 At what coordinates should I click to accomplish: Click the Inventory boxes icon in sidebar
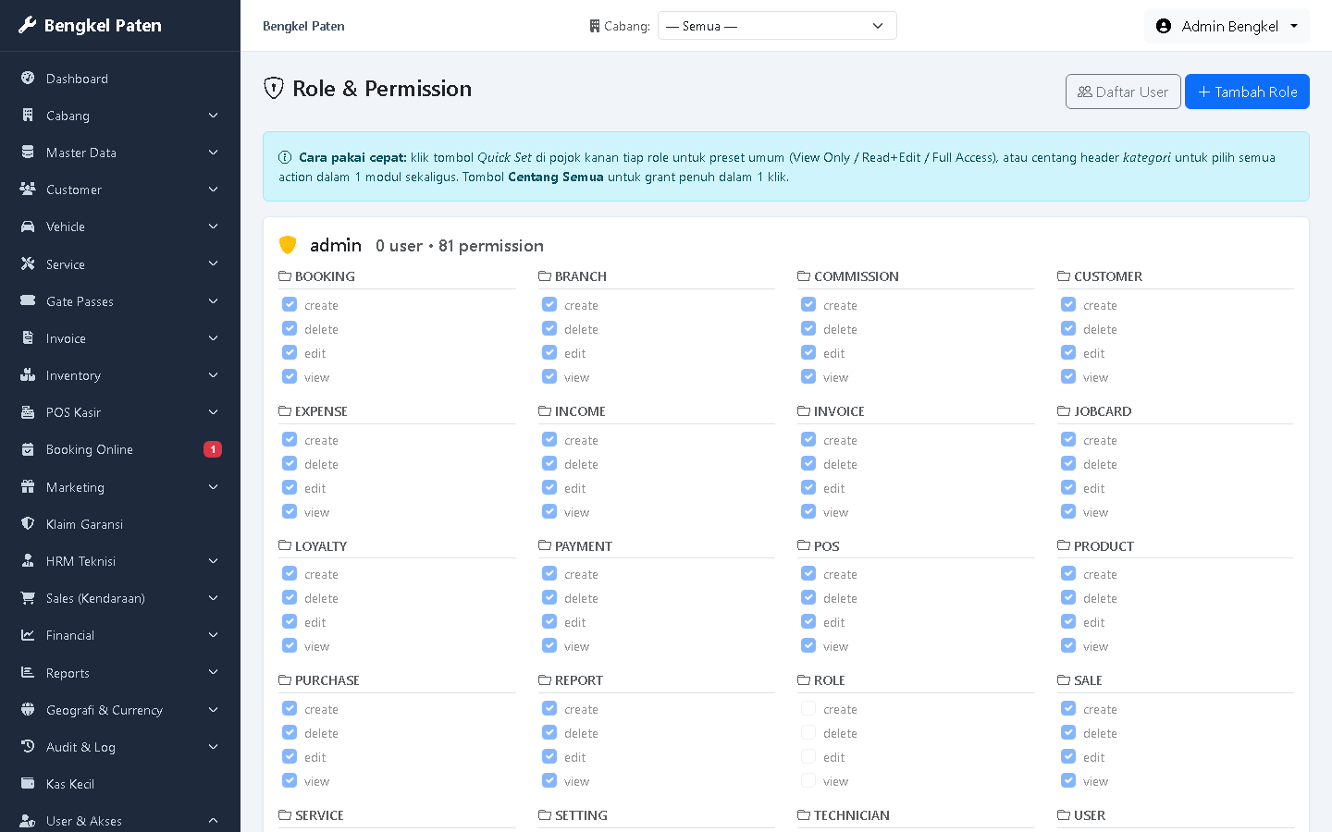[28, 375]
